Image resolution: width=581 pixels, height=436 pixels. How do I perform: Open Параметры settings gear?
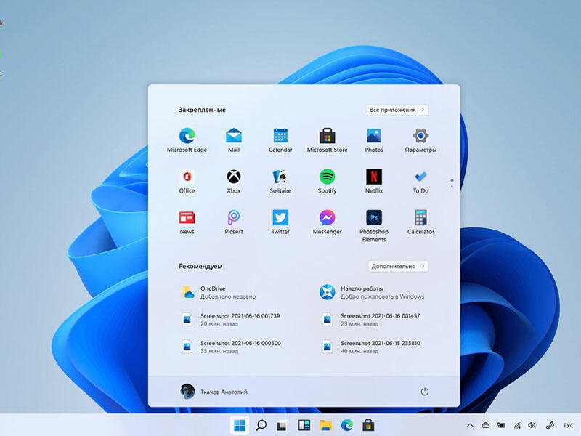tap(420, 140)
